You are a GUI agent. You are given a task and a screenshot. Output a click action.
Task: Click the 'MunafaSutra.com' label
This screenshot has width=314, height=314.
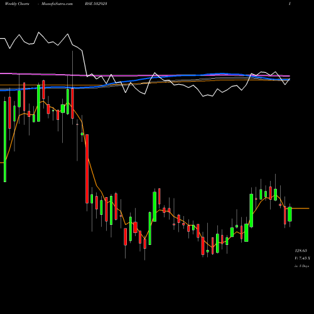pyautogui.click(x=57, y=4)
